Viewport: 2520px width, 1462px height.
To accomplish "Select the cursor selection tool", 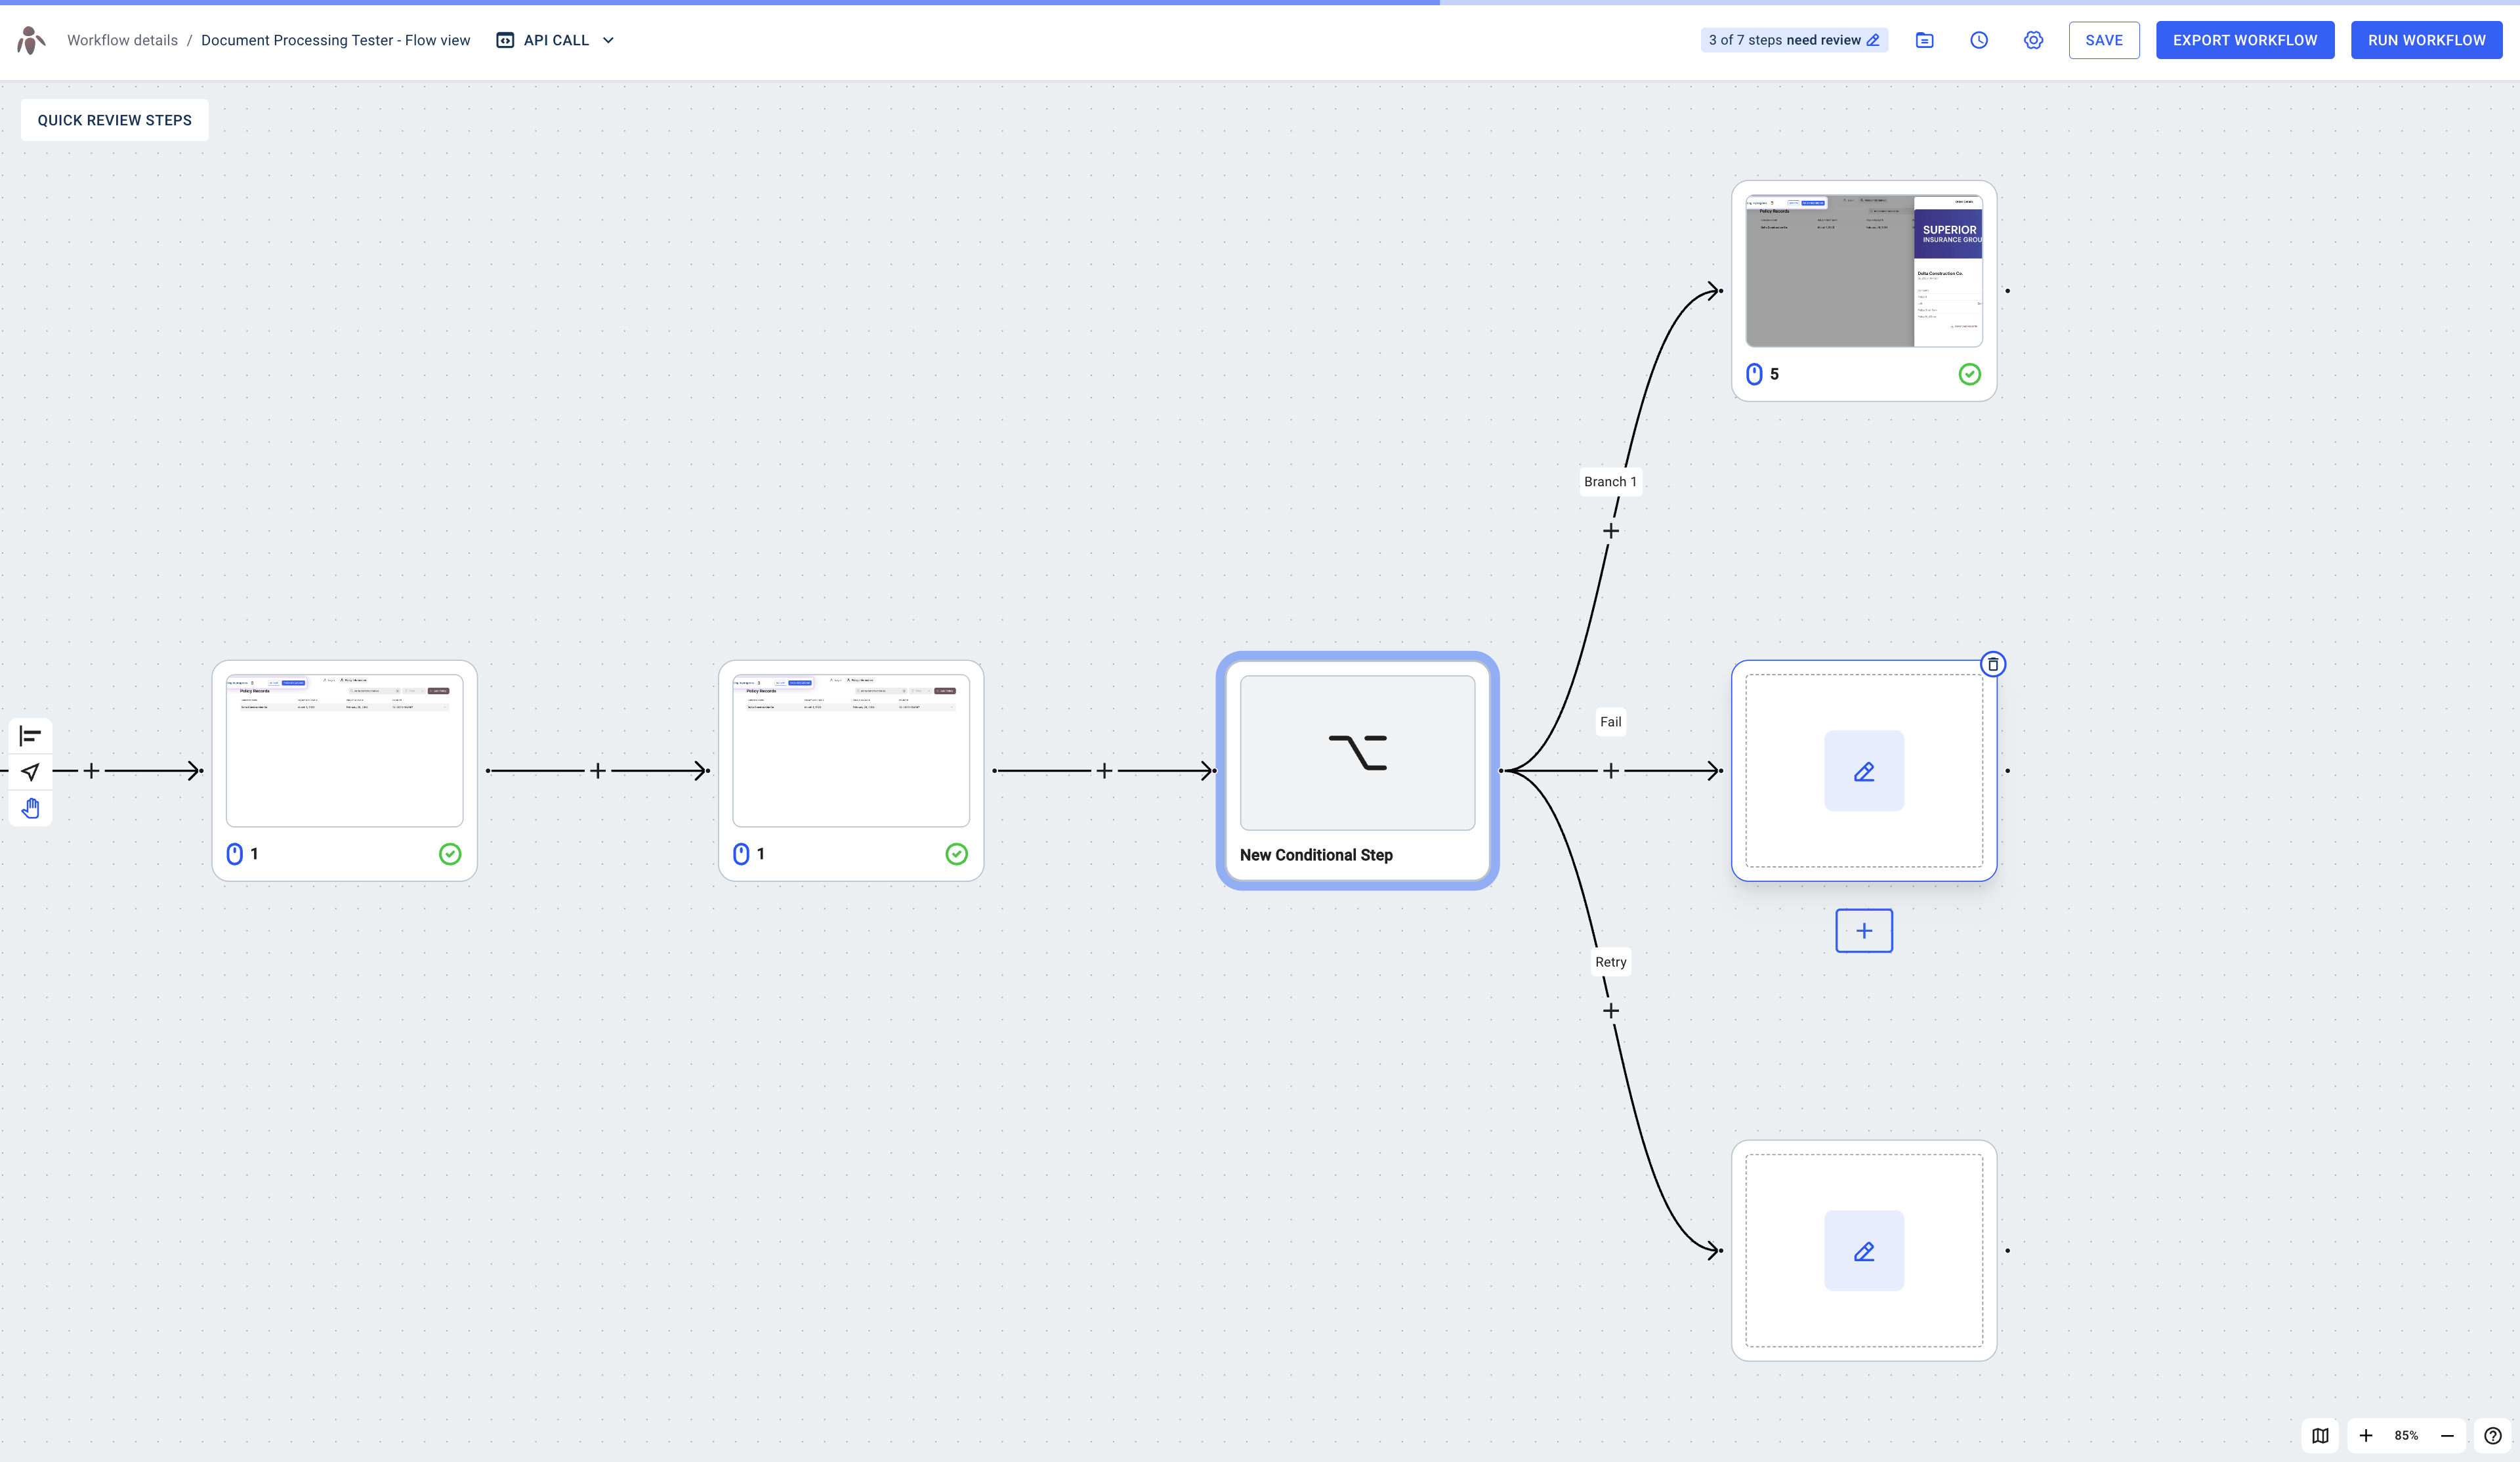I will [x=31, y=771].
